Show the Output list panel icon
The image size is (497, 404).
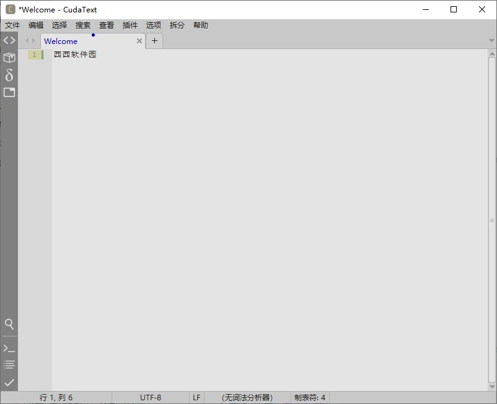pos(9,365)
